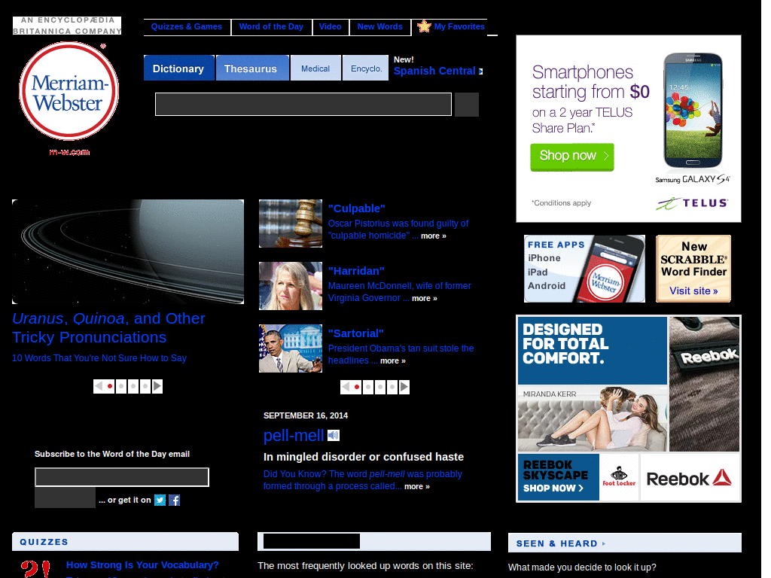Visit the Scrabble Word Finder site

(x=693, y=269)
